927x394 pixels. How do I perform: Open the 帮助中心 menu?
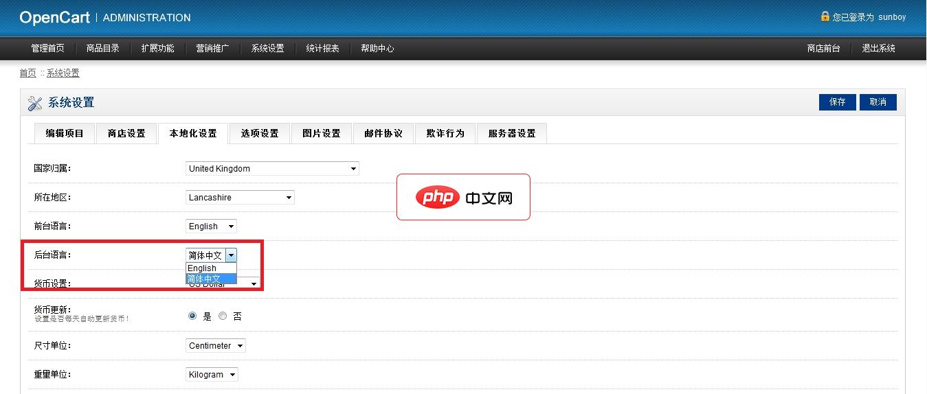378,49
